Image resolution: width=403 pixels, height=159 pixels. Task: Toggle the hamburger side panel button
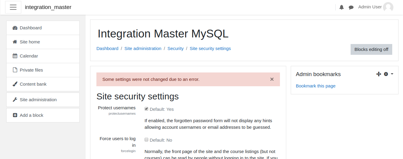pyautogui.click(x=13, y=7)
